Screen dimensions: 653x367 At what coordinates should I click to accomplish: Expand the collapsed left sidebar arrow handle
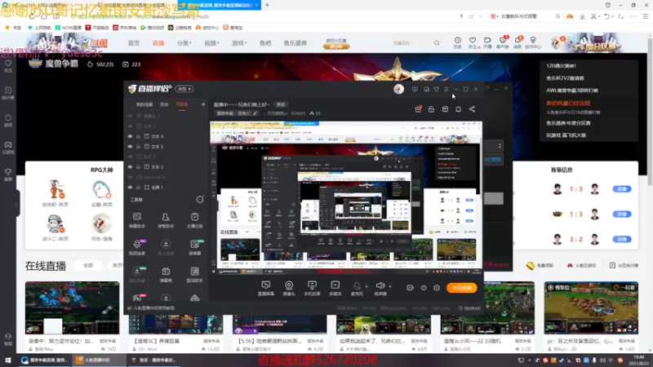point(16,203)
